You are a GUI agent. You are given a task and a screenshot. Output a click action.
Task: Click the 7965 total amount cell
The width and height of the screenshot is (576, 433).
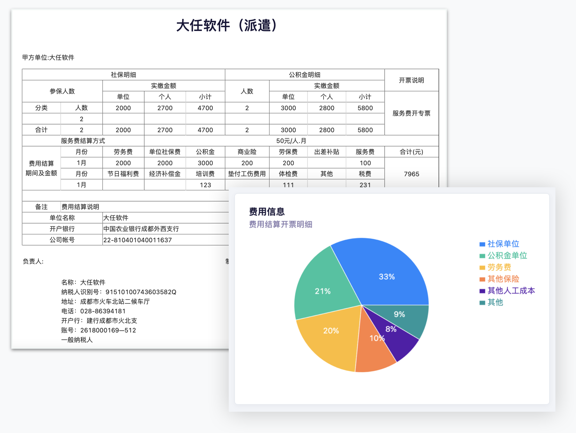(411, 174)
